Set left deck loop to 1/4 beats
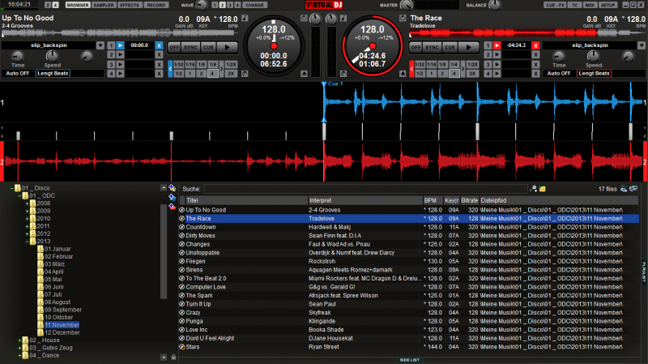648x364 pixels. tap(212, 65)
